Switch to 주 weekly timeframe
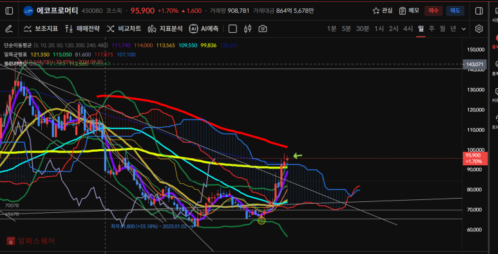The height and width of the screenshot is (254, 498). pyautogui.click(x=432, y=29)
